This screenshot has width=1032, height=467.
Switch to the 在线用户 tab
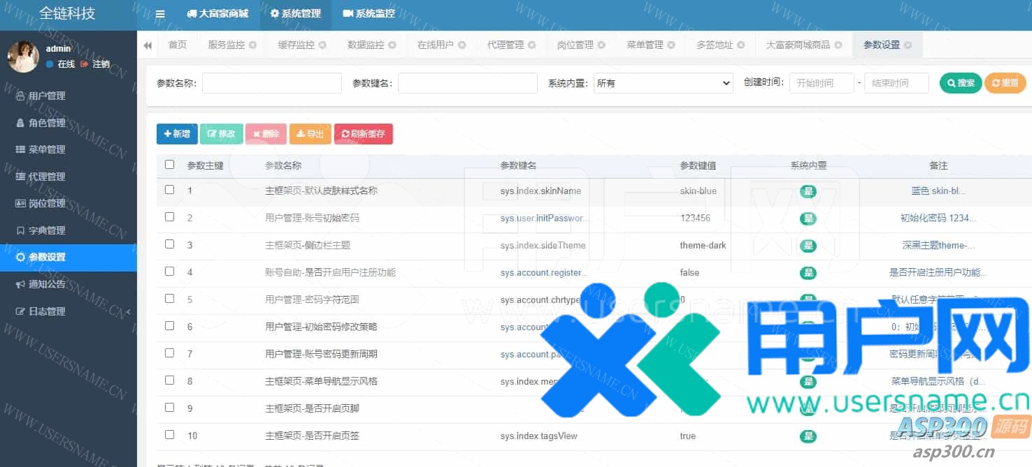pyautogui.click(x=435, y=45)
